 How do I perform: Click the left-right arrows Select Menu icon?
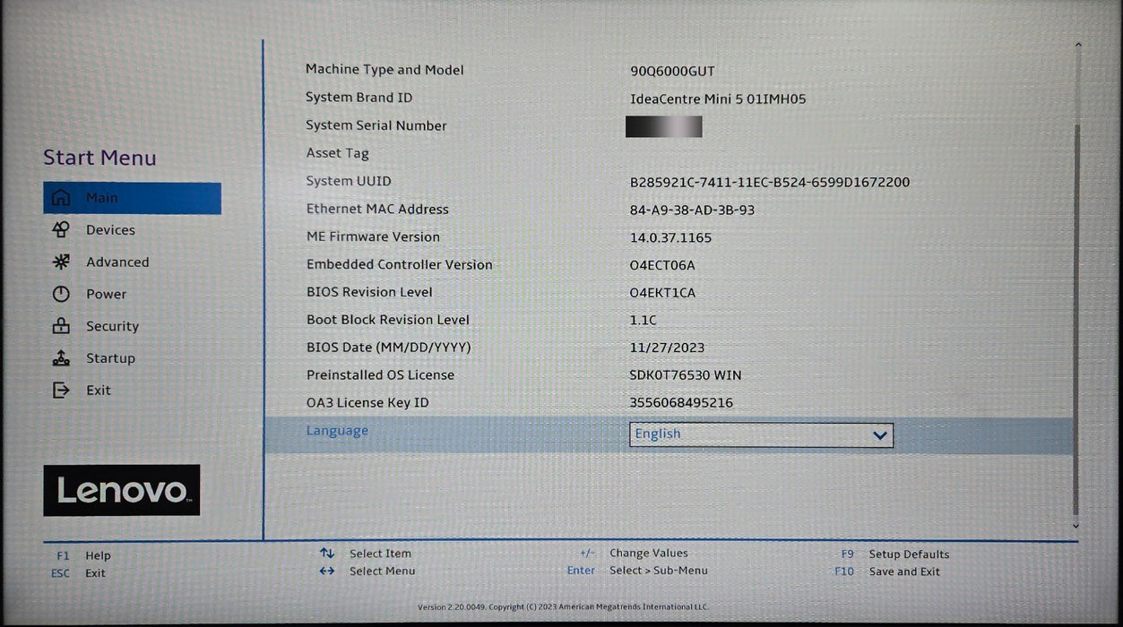point(327,571)
